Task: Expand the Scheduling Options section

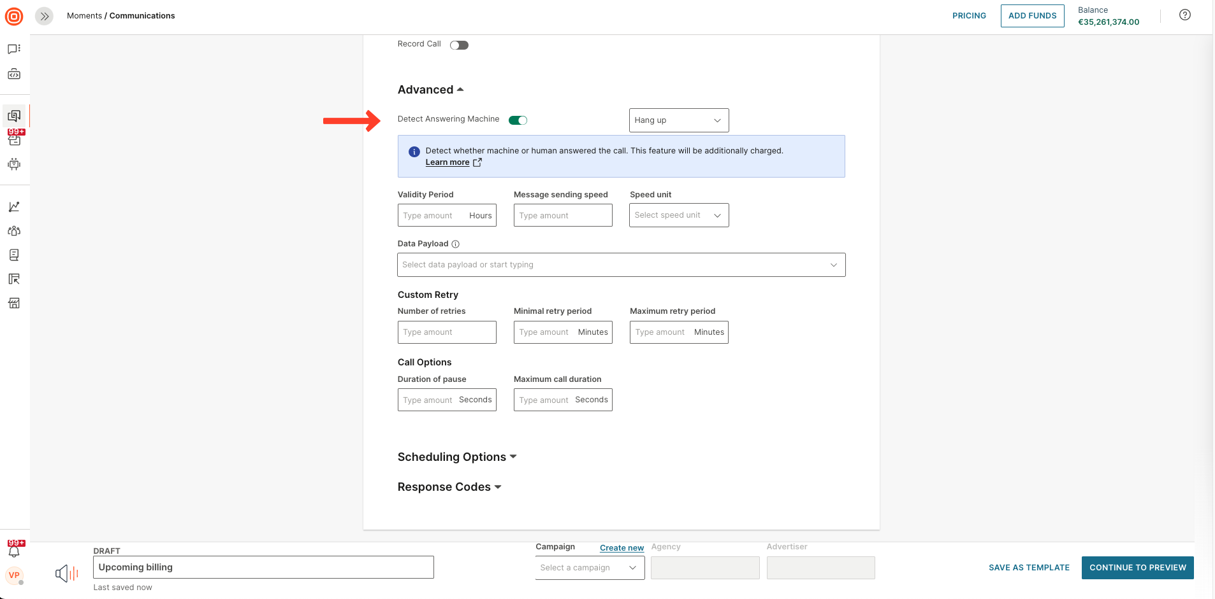Action: pyautogui.click(x=456, y=457)
